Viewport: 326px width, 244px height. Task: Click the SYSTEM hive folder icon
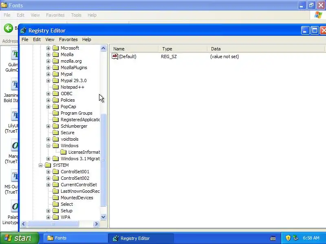(48, 165)
